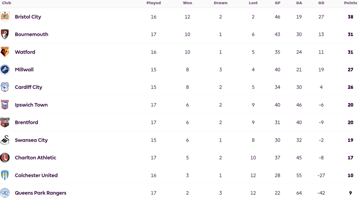Go to the Charlton Athletic club page
This screenshot has width=358, height=200.
[x=35, y=158]
